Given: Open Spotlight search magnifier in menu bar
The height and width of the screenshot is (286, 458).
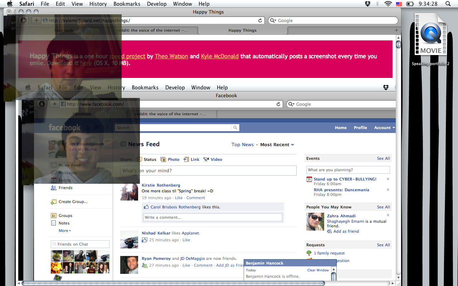Looking at the screenshot, I should tap(448, 4).
